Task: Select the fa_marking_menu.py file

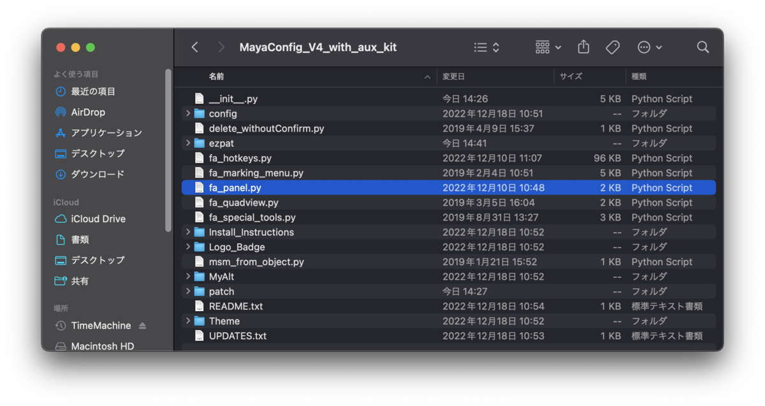Action: coord(256,173)
